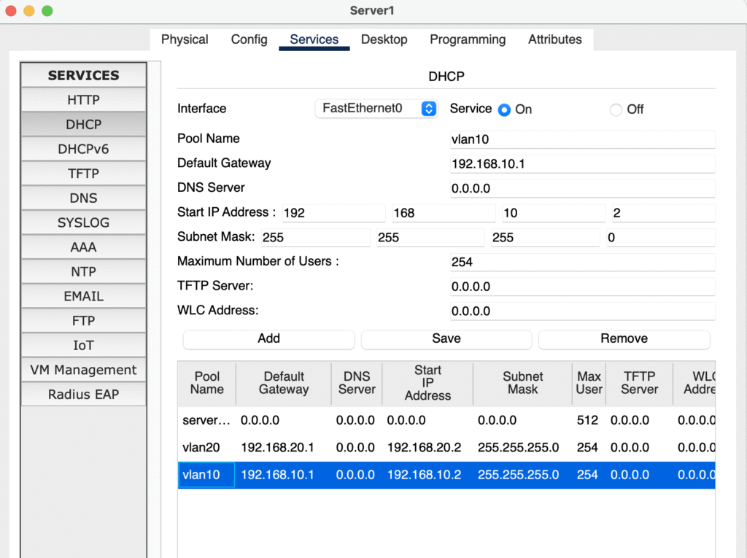Turn the DHCP service Off
Image resolution: width=747 pixels, height=558 pixels.
[x=616, y=109]
